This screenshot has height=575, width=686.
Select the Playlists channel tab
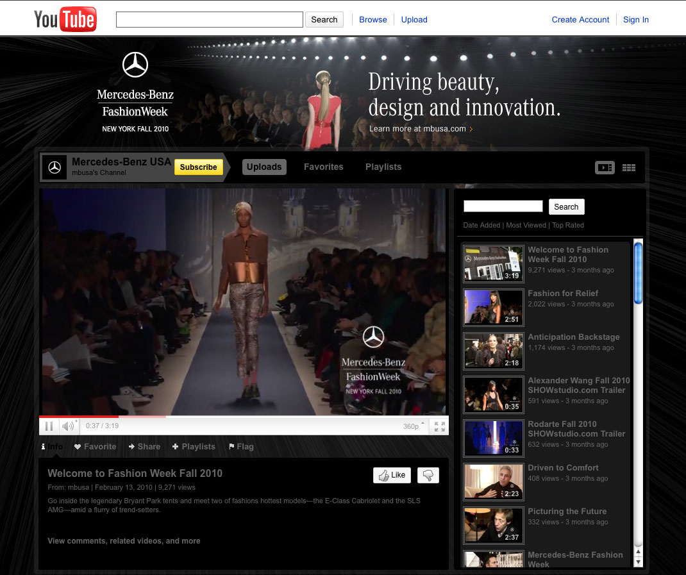click(x=383, y=167)
